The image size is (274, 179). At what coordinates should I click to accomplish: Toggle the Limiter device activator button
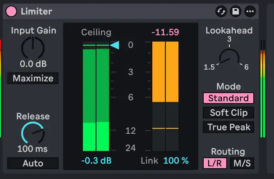coord(11,11)
